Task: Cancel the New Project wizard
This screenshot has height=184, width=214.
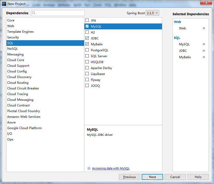Action: [175, 177]
